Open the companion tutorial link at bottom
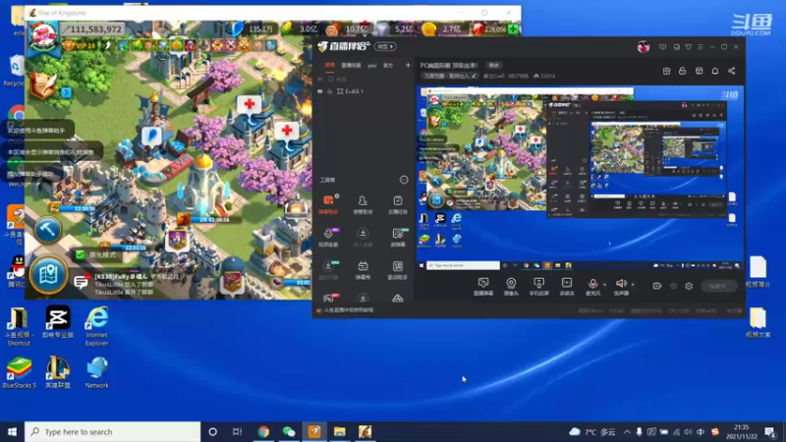The height and width of the screenshot is (442, 786). pos(349,310)
